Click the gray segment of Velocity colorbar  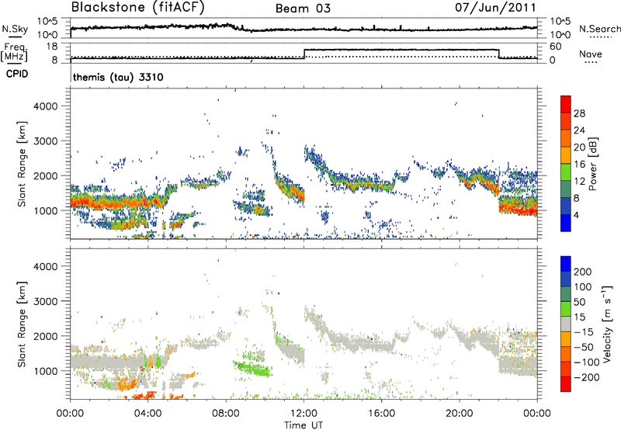(x=566, y=324)
